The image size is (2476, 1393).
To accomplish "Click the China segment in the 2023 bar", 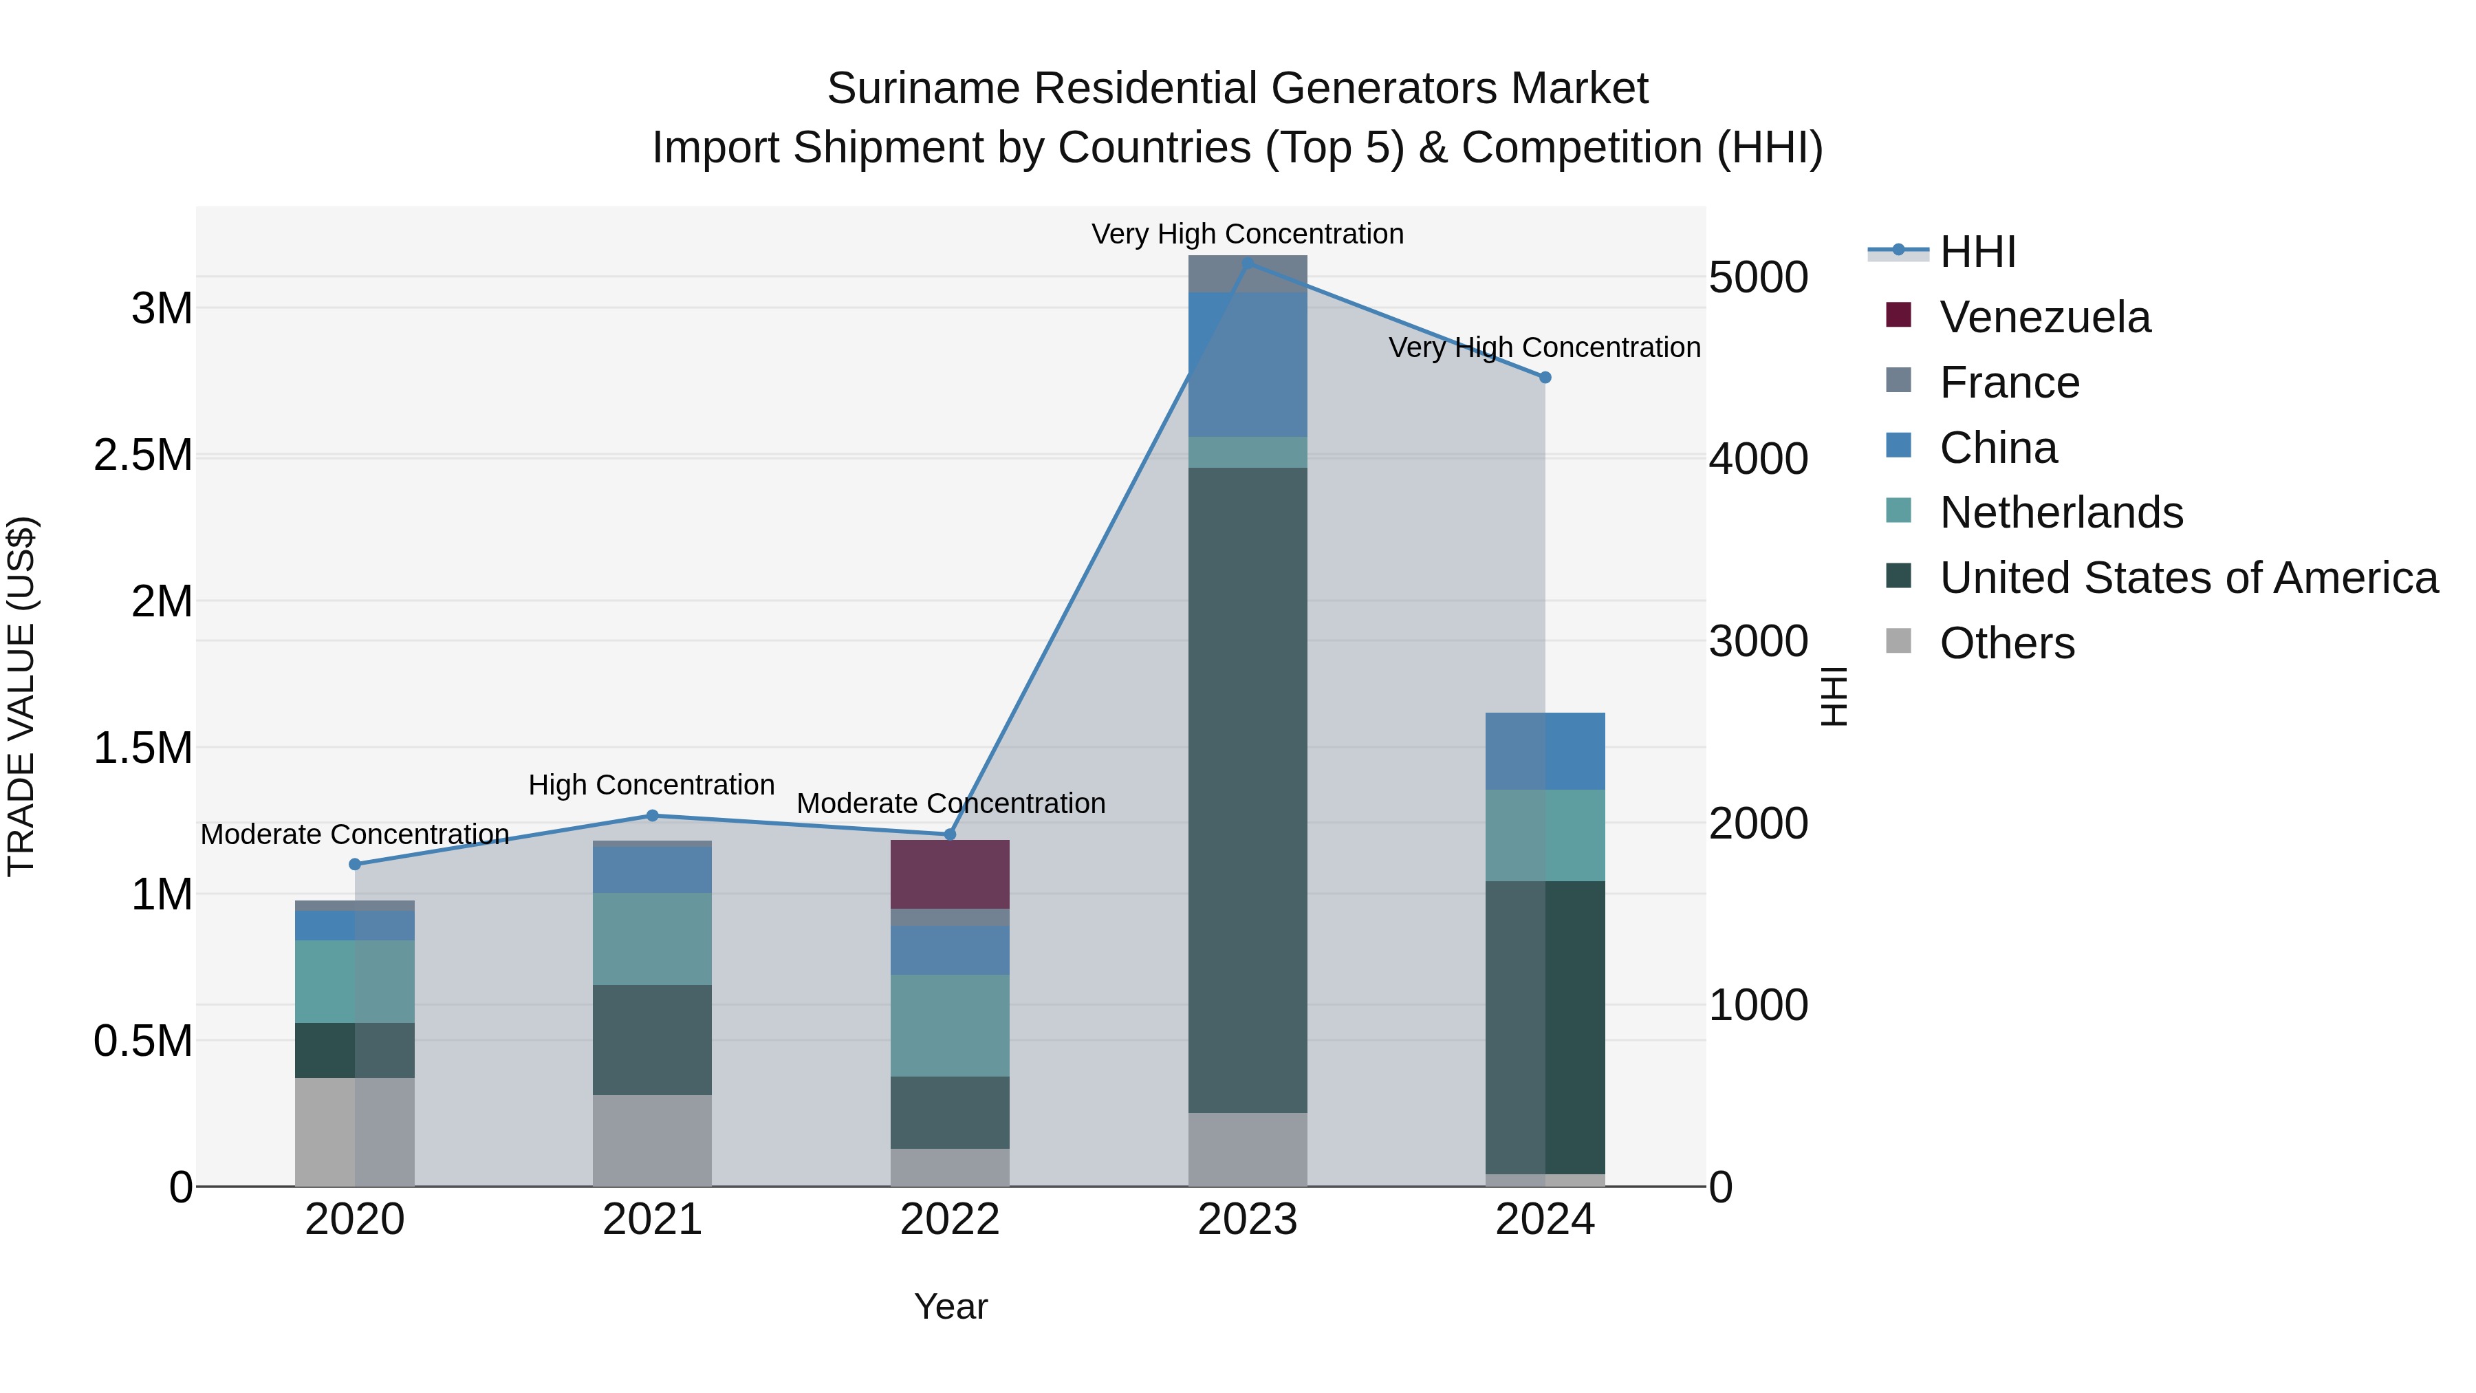I will pos(1248,365).
